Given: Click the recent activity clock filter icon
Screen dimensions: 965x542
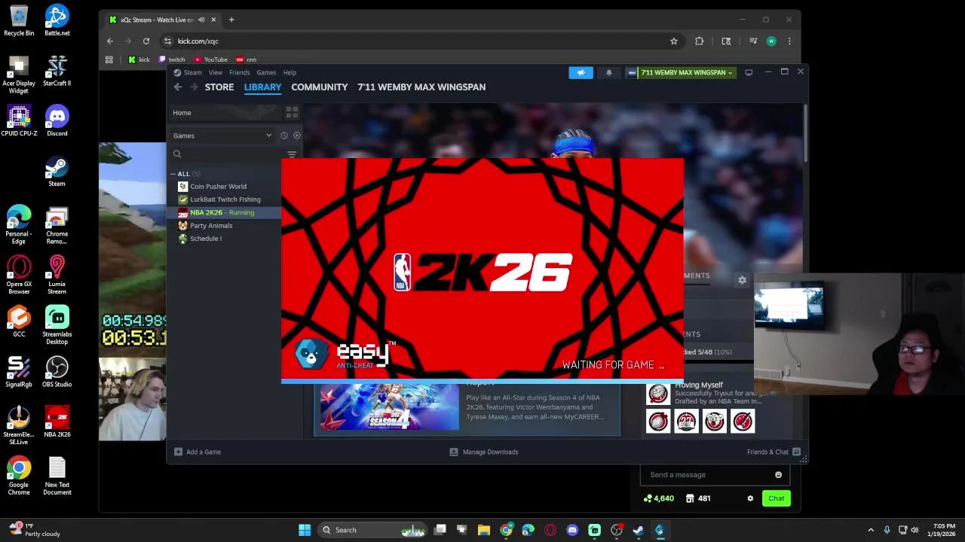Looking at the screenshot, I should tap(284, 135).
